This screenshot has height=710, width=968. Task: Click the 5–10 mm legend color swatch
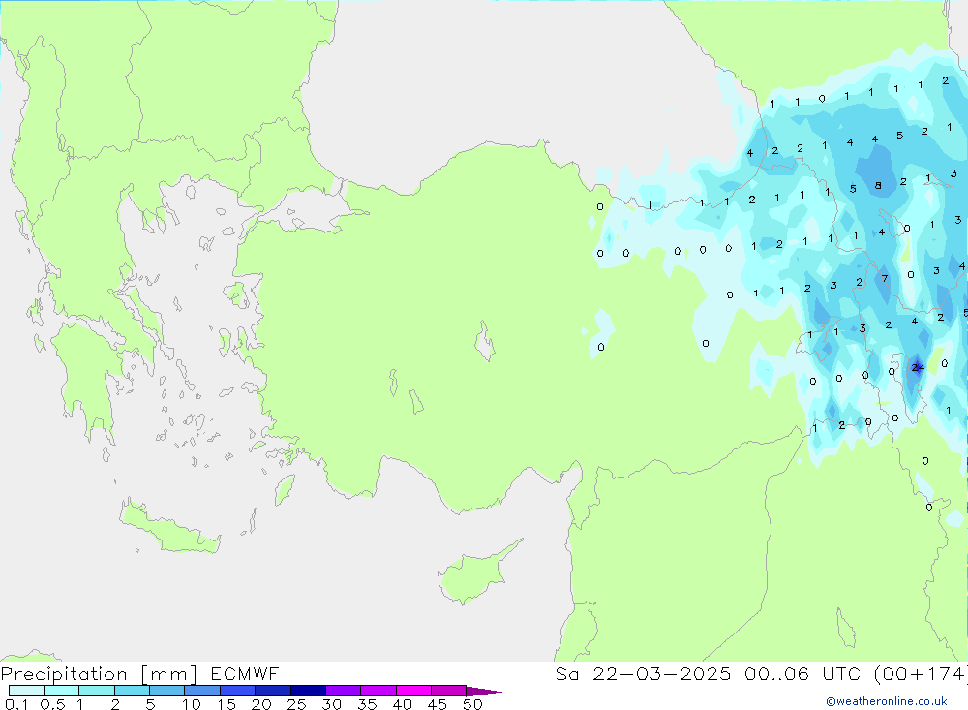(166, 691)
